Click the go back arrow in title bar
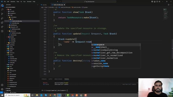Image resolution: width=173 pixels, height=97 pixels. tap(58, 2)
